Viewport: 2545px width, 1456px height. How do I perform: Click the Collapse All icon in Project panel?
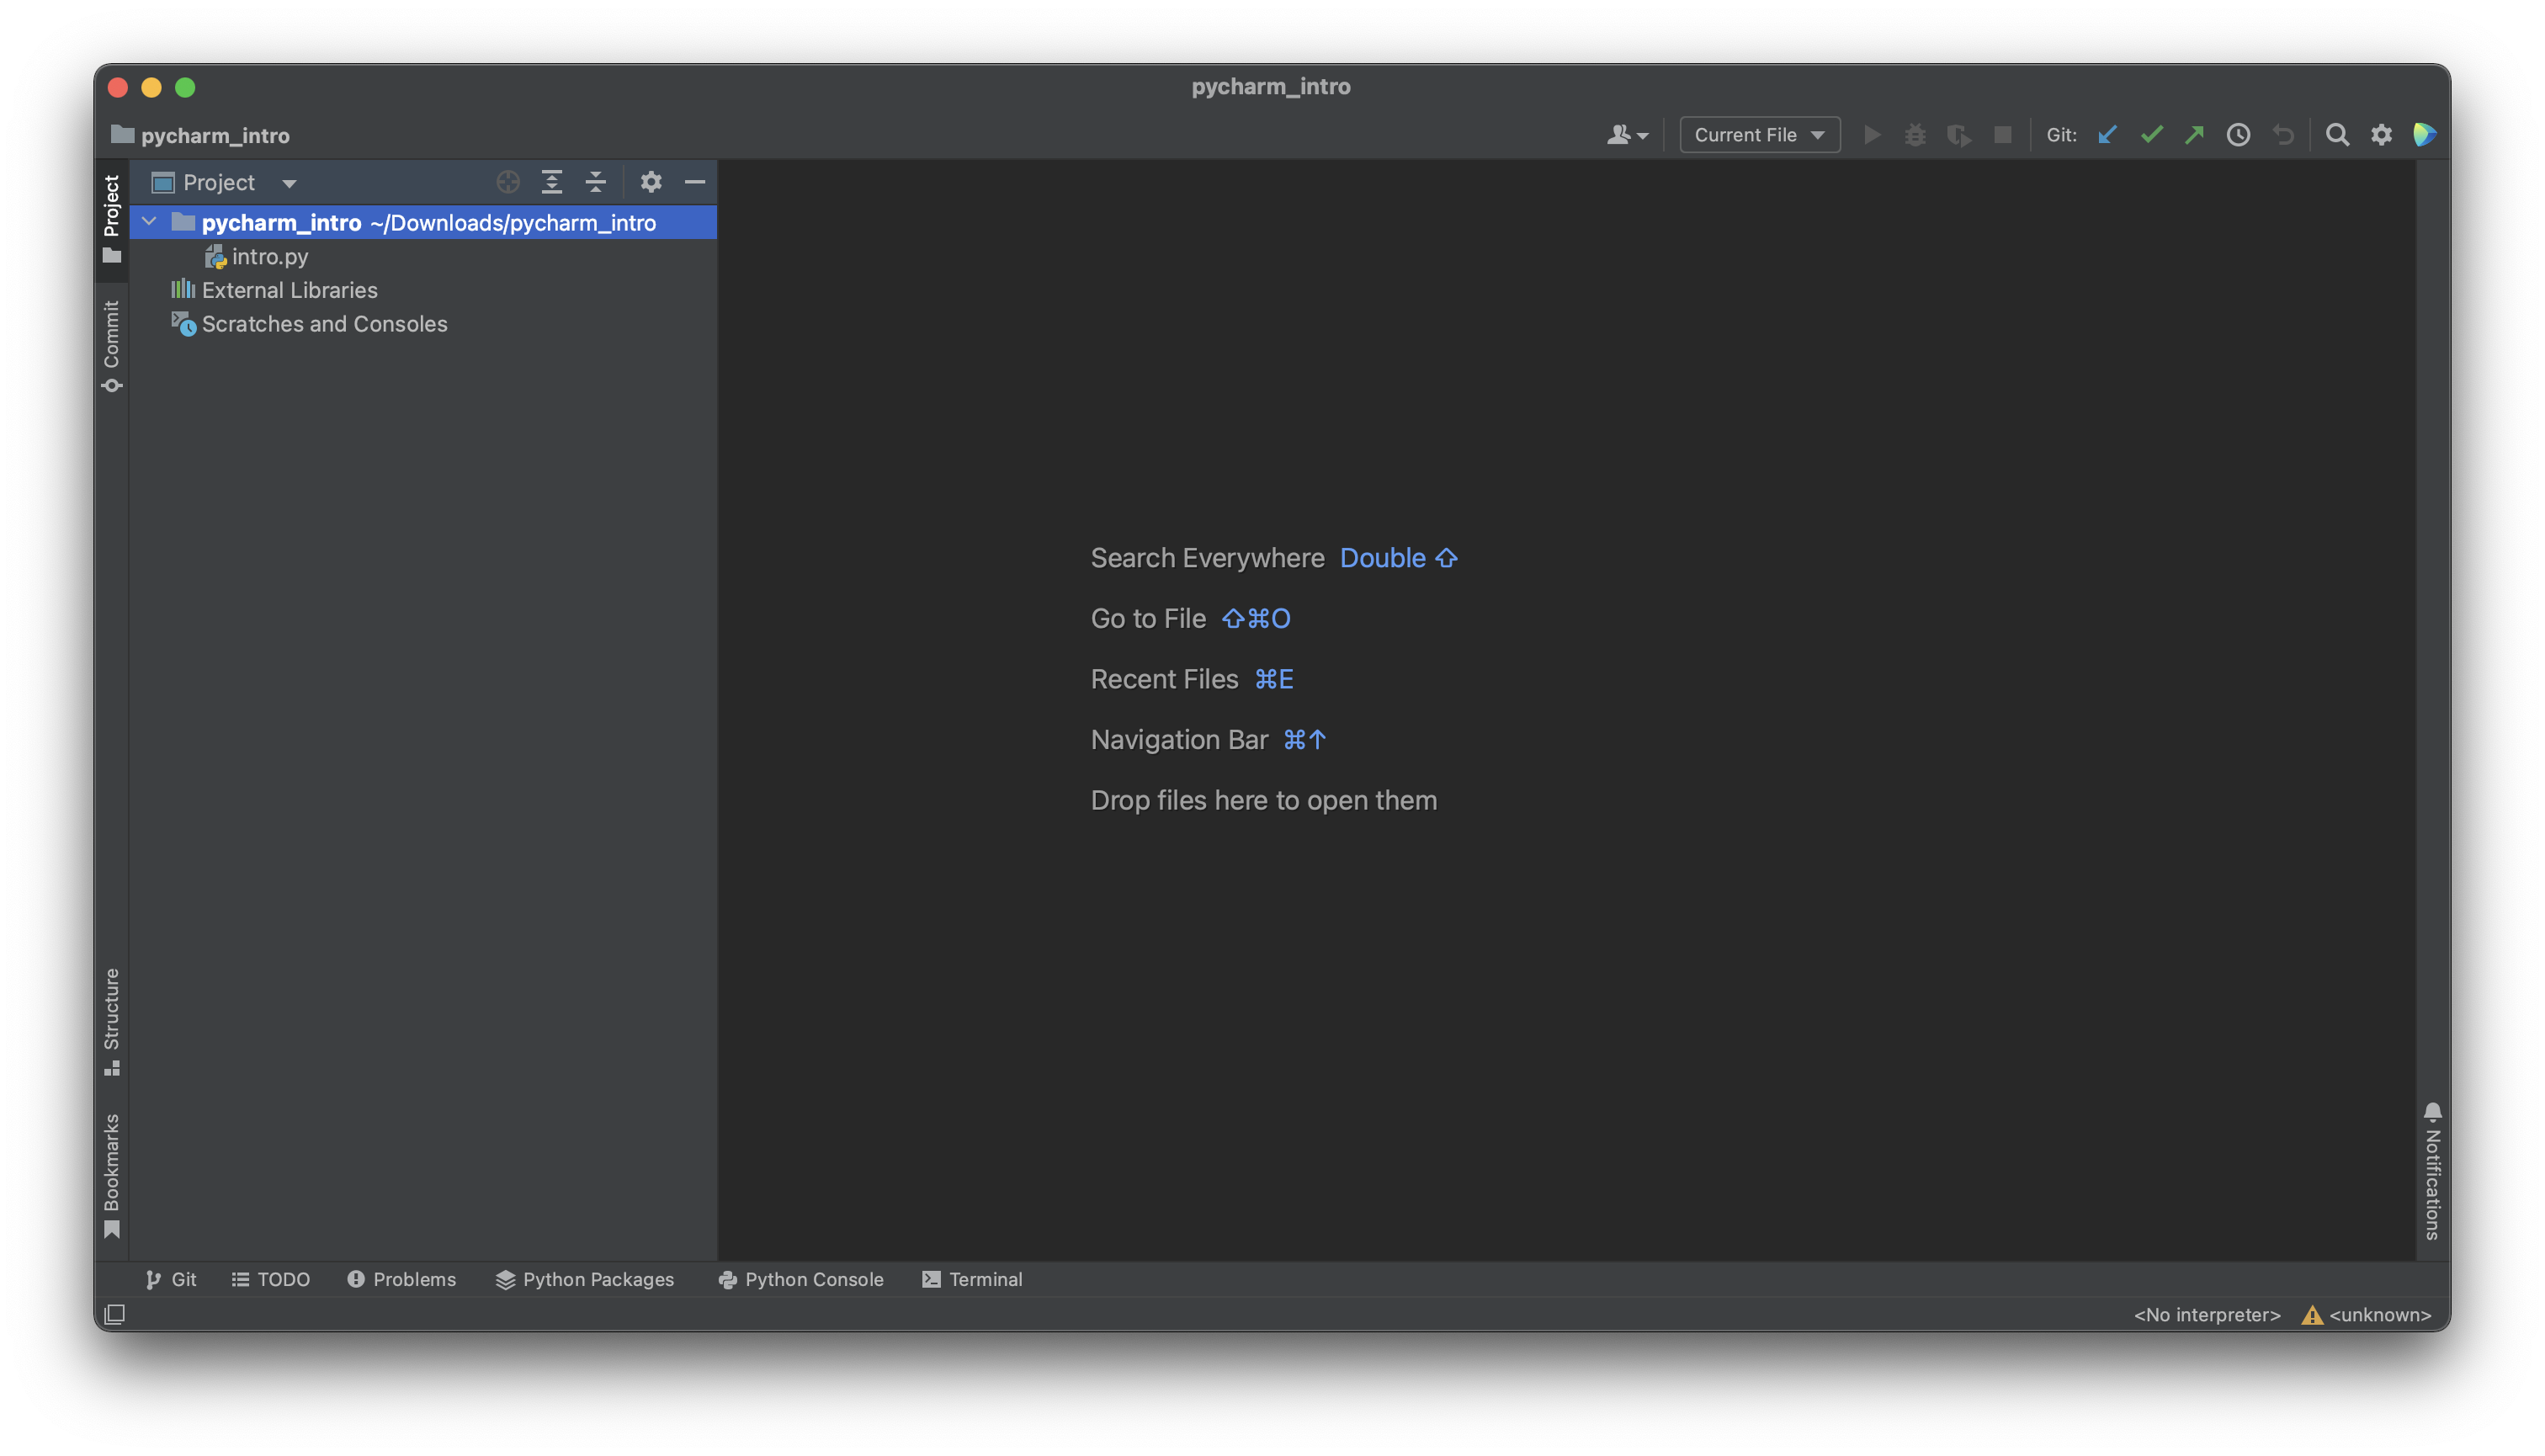click(x=595, y=182)
